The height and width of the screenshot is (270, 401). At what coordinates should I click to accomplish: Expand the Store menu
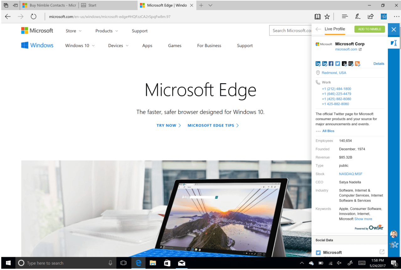(74, 31)
